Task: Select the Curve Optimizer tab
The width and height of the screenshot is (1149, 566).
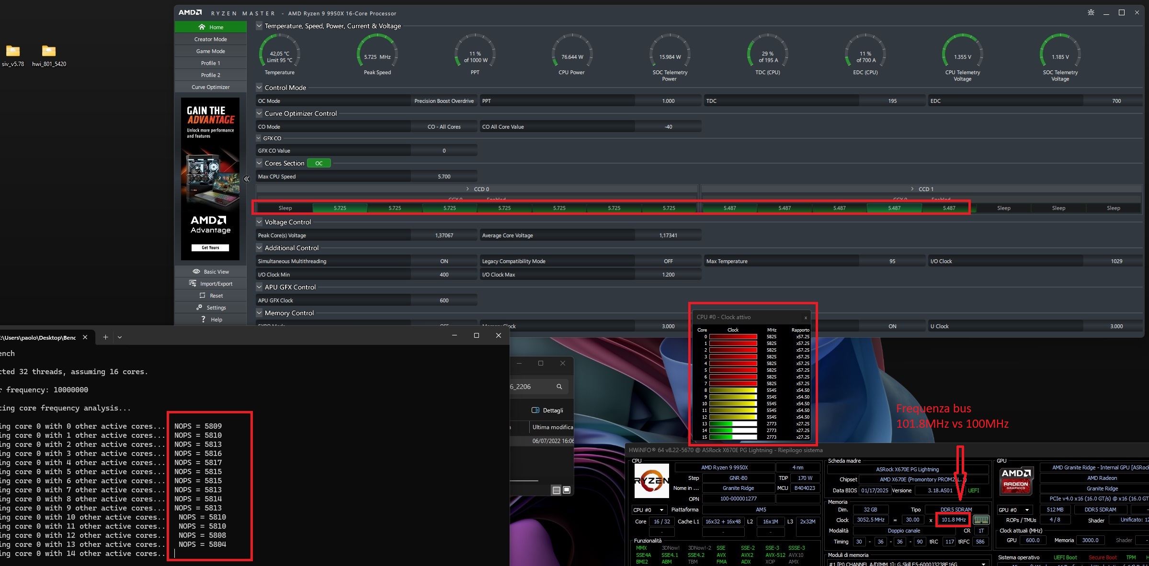Action: click(211, 87)
